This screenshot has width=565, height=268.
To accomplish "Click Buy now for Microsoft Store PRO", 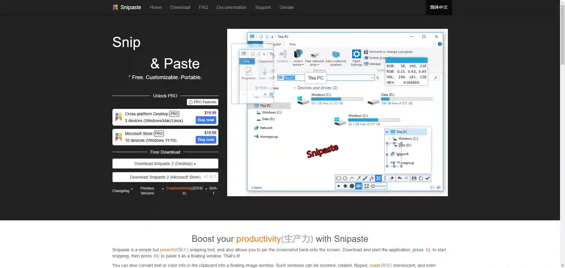I will [206, 140].
